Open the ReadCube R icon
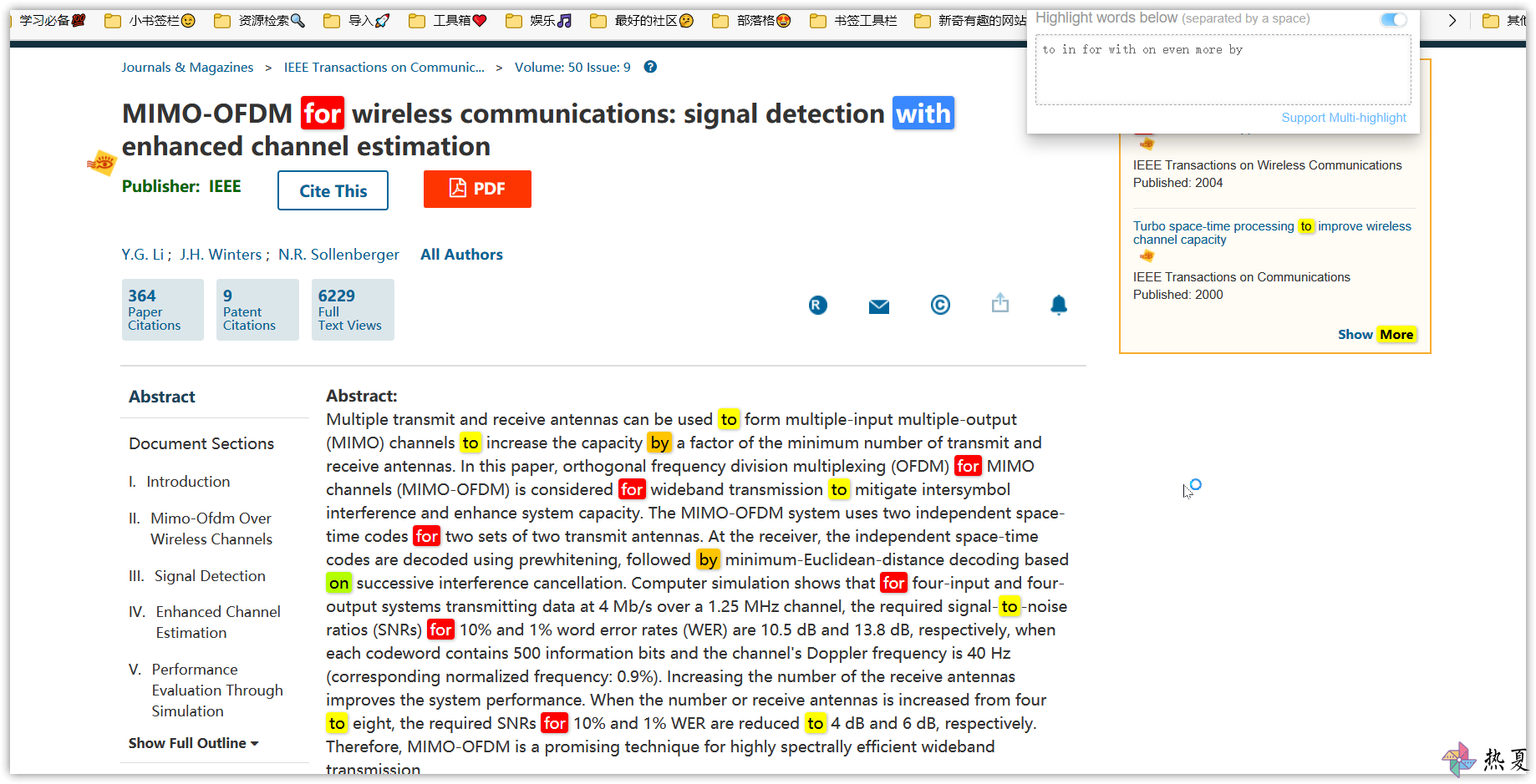The width and height of the screenshot is (1536, 784). [x=818, y=306]
